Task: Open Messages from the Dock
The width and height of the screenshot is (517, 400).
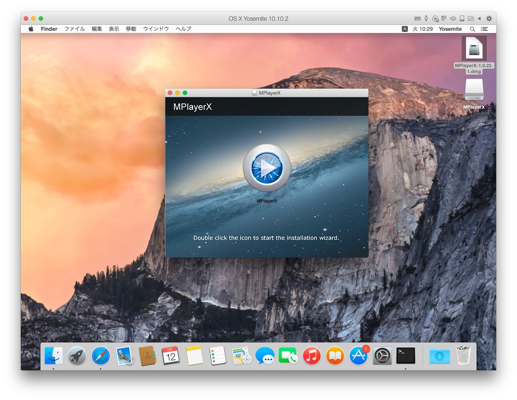Action: pos(265,356)
